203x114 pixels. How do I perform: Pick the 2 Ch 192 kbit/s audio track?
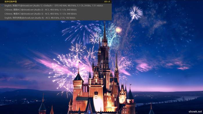tap(56, 18)
